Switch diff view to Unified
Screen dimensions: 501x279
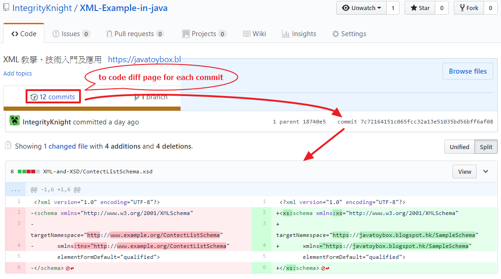click(459, 147)
